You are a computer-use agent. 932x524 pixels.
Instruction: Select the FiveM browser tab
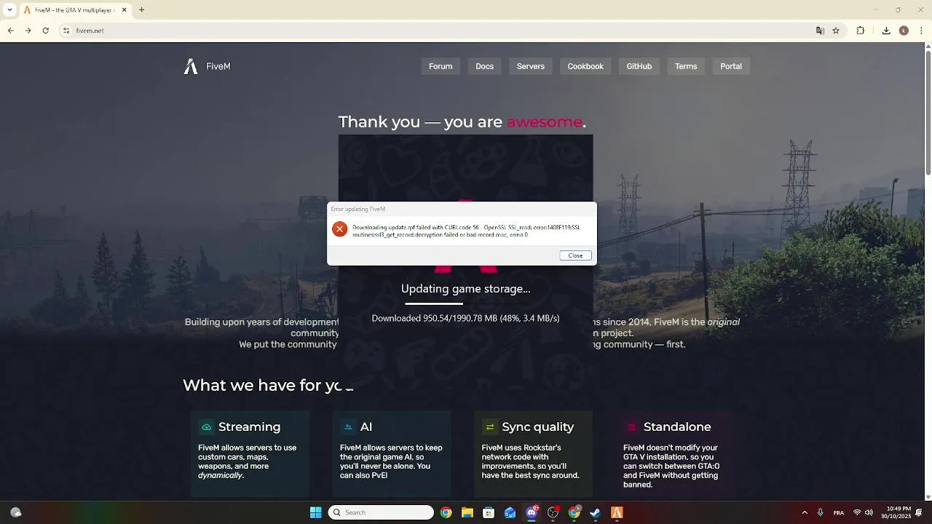point(74,10)
